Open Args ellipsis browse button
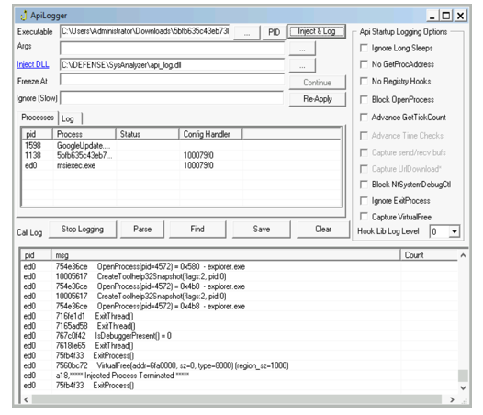The height and width of the screenshot is (415, 483). [x=302, y=49]
